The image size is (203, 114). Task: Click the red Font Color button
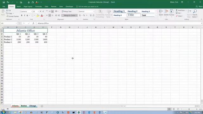click(42, 16)
